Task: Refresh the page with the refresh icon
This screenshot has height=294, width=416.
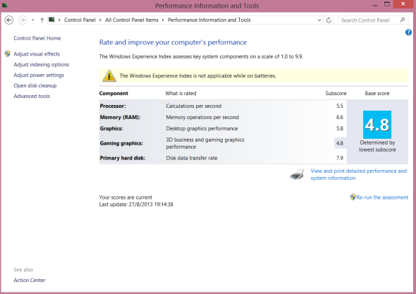Action: pyautogui.click(x=329, y=20)
